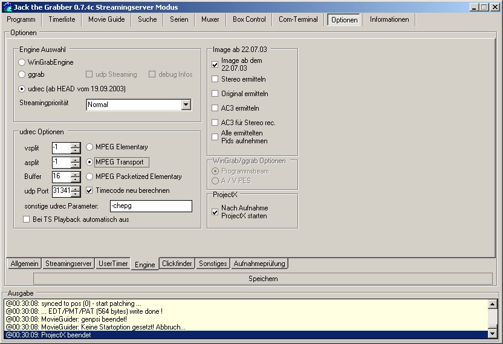Choose MPEG Elementary output format
The width and height of the screenshot is (503, 344).
pos(89,147)
